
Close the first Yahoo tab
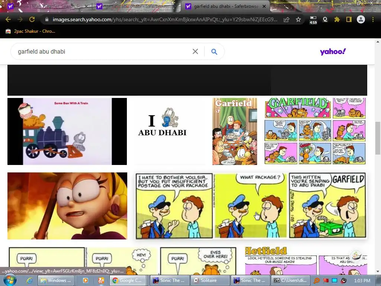86,6
